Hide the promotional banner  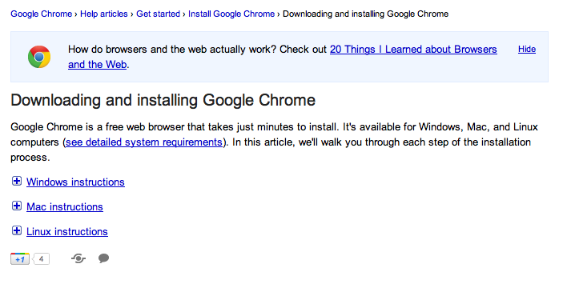click(527, 49)
